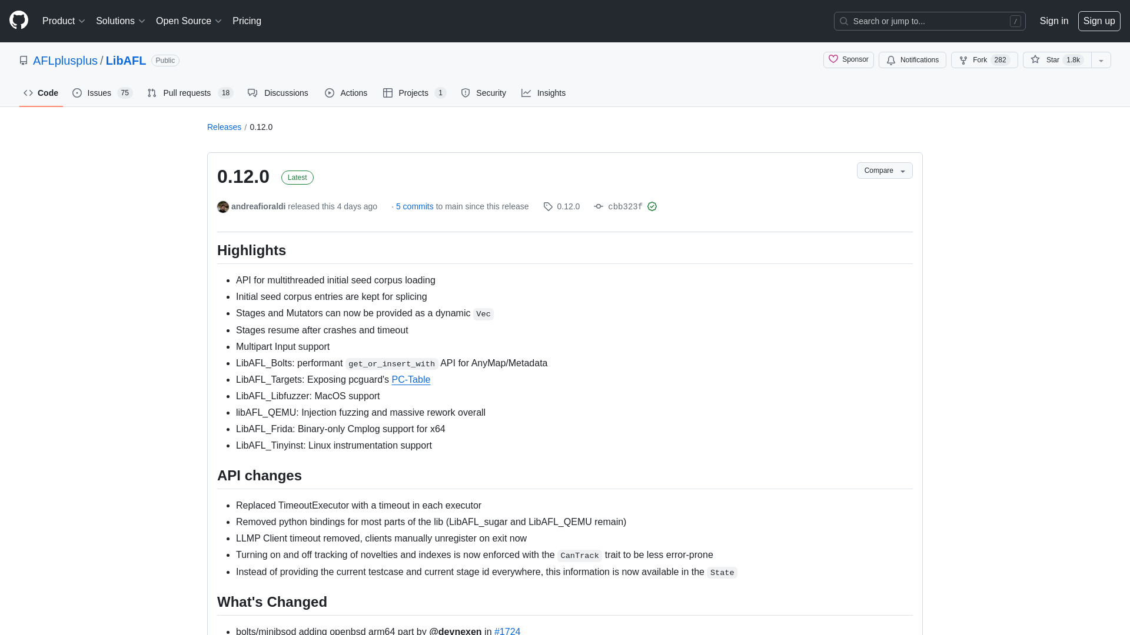Click the API changes heading
Viewport: 1130px width, 635px height.
(260, 476)
